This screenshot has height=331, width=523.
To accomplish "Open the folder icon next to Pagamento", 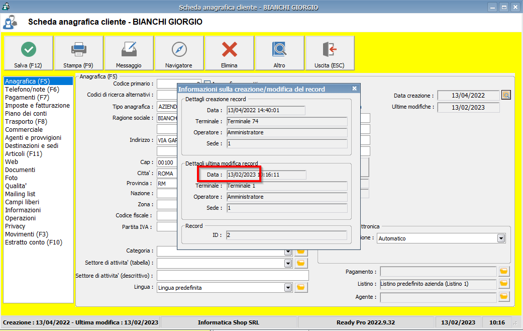I will [x=503, y=271].
